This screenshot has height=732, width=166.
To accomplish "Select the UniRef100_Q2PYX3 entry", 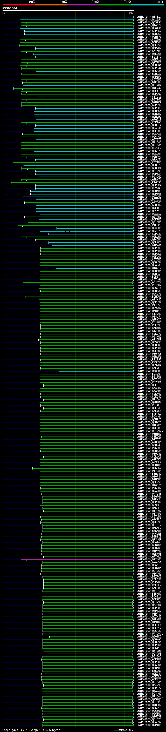I will (149, 319).
